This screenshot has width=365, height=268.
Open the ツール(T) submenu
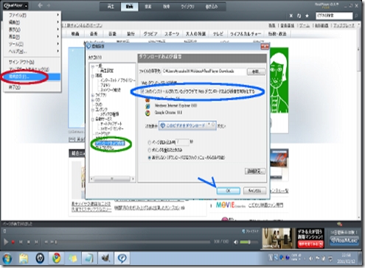[32, 44]
